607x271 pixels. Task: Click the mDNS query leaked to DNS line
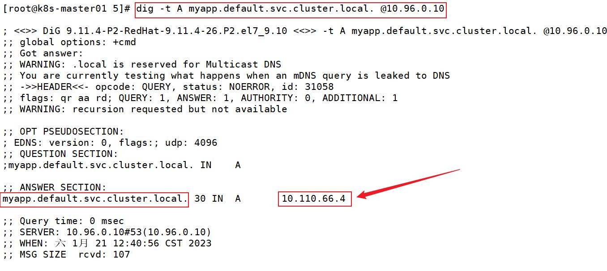point(226,76)
